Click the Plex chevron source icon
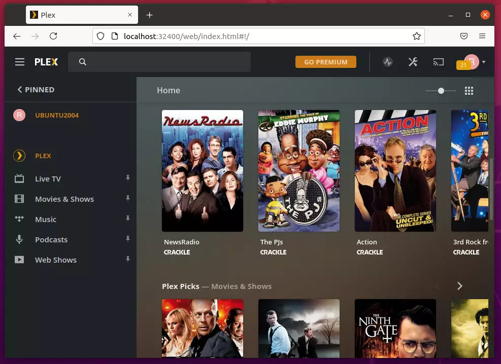The image size is (501, 364). (19, 156)
